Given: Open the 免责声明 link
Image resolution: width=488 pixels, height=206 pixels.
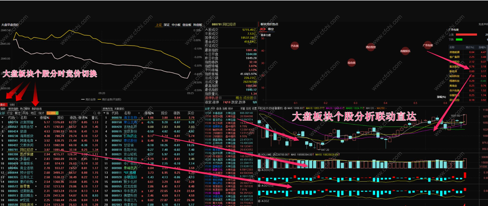Looking at the screenshot, I should click(483, 24).
